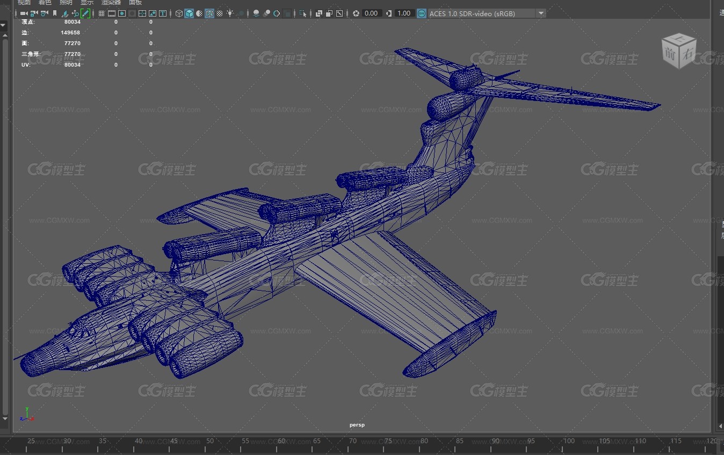
Task: Toggle the 2D Pan/Zoom icon
Action: [75, 13]
